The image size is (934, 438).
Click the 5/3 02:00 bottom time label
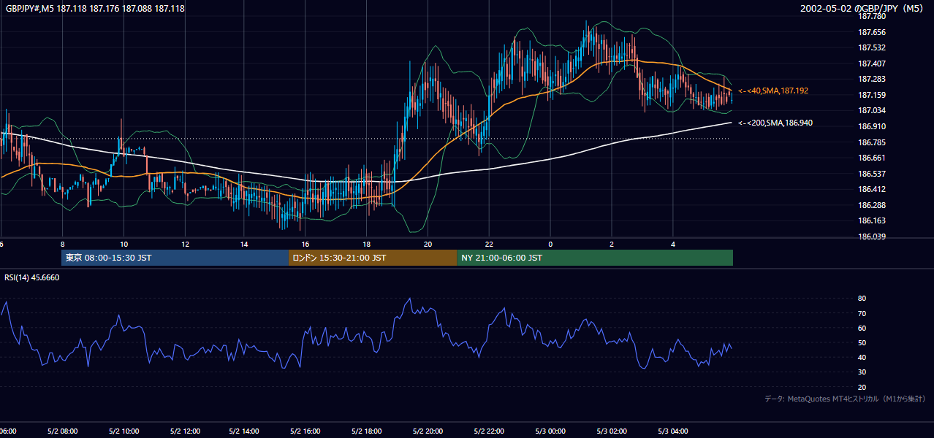click(612, 431)
